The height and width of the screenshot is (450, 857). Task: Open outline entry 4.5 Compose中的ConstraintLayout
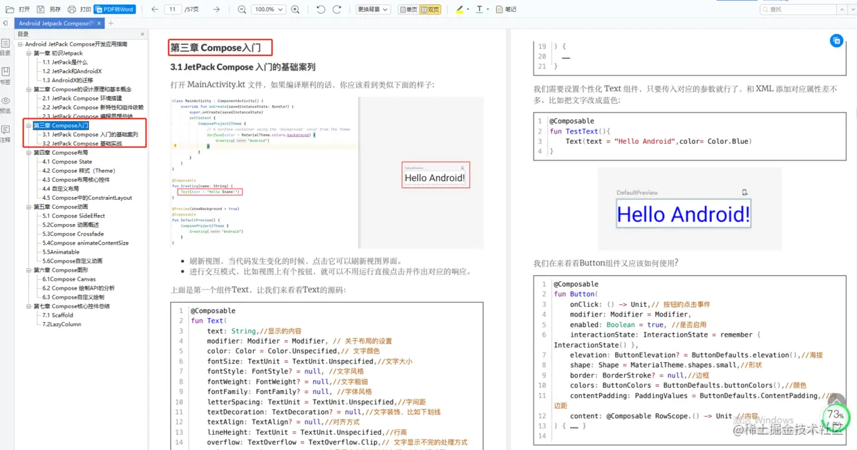point(87,197)
